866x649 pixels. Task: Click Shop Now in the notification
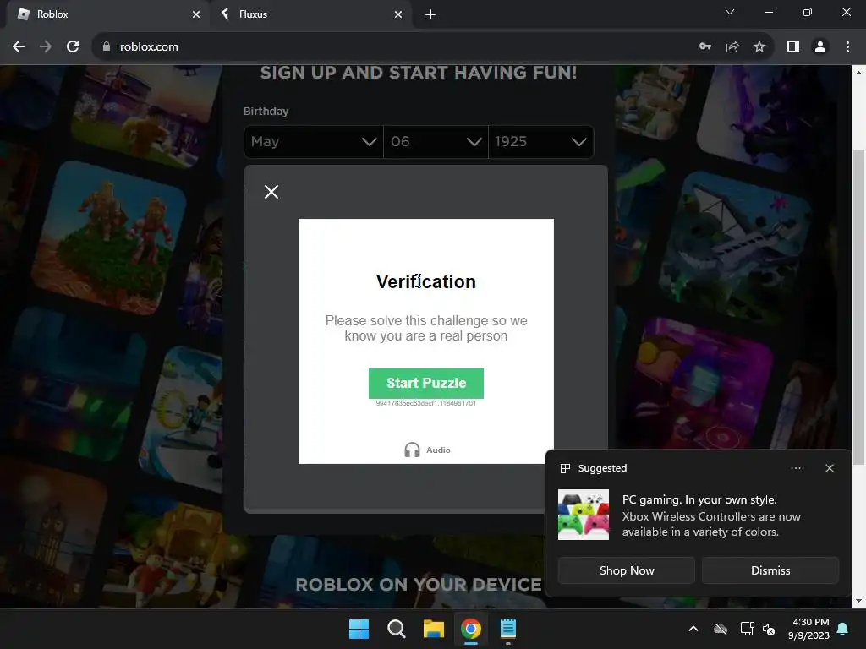tap(627, 570)
